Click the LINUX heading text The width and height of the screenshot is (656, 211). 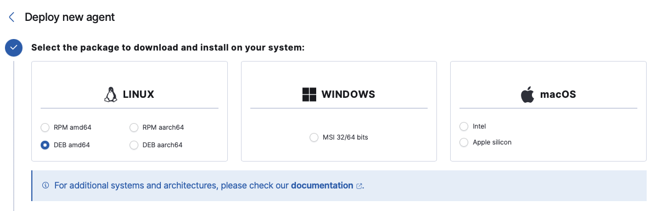(x=138, y=95)
